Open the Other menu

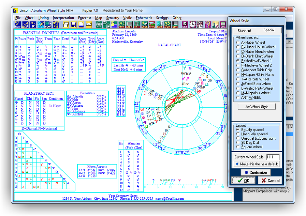click(x=177, y=18)
